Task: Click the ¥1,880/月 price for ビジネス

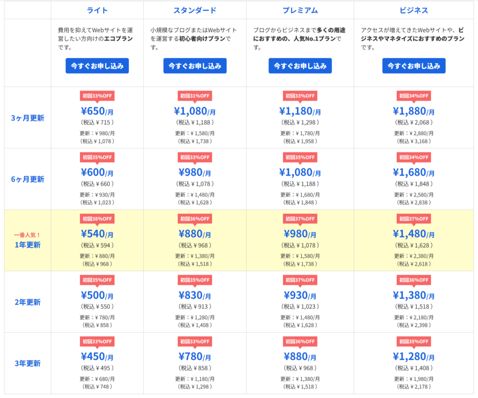Action: click(x=414, y=111)
